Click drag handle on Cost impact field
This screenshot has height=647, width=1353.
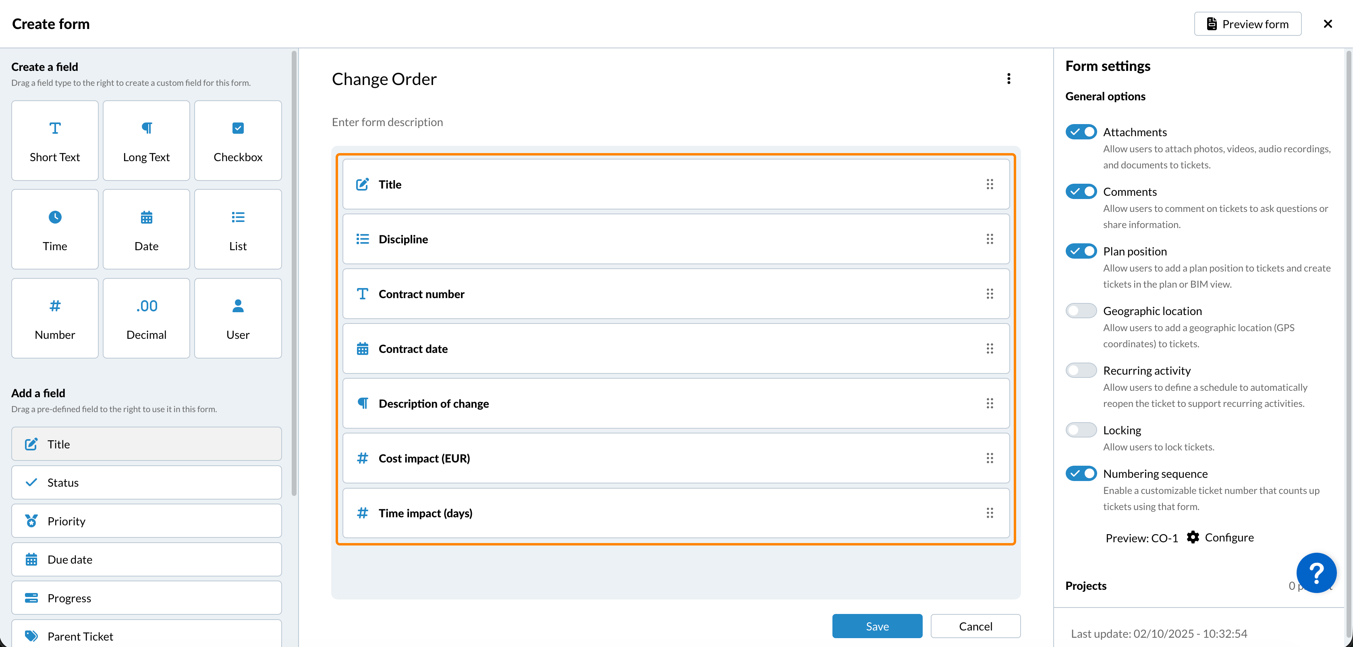pyautogui.click(x=990, y=458)
